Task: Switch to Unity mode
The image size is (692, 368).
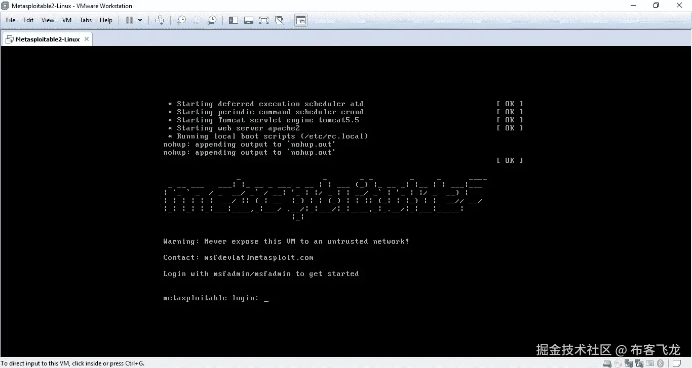Action: (x=279, y=20)
